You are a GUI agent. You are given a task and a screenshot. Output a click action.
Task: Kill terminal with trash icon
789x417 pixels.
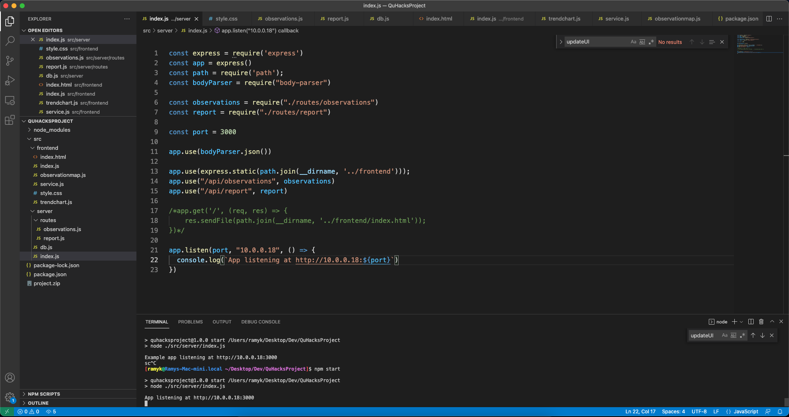(761, 322)
